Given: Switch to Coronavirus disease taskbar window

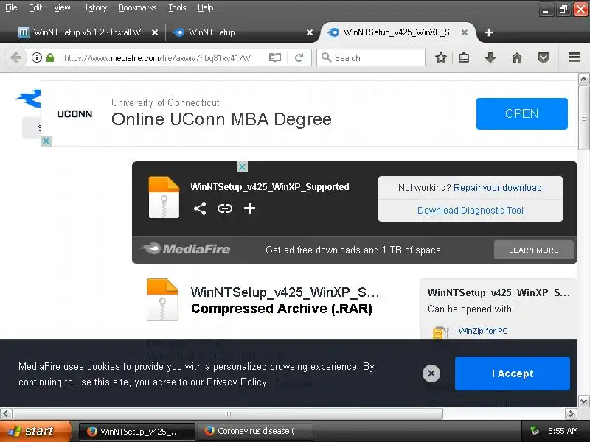Looking at the screenshot, I should pyautogui.click(x=255, y=431).
